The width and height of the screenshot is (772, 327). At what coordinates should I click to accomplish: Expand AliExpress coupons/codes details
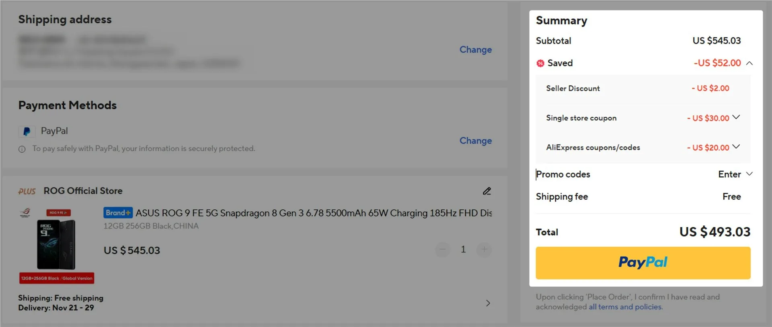(736, 147)
